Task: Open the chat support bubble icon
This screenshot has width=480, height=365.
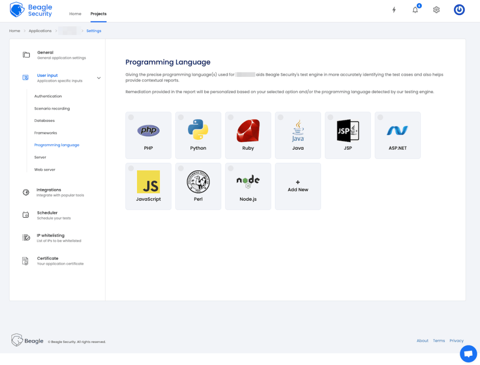Action: coord(468,354)
